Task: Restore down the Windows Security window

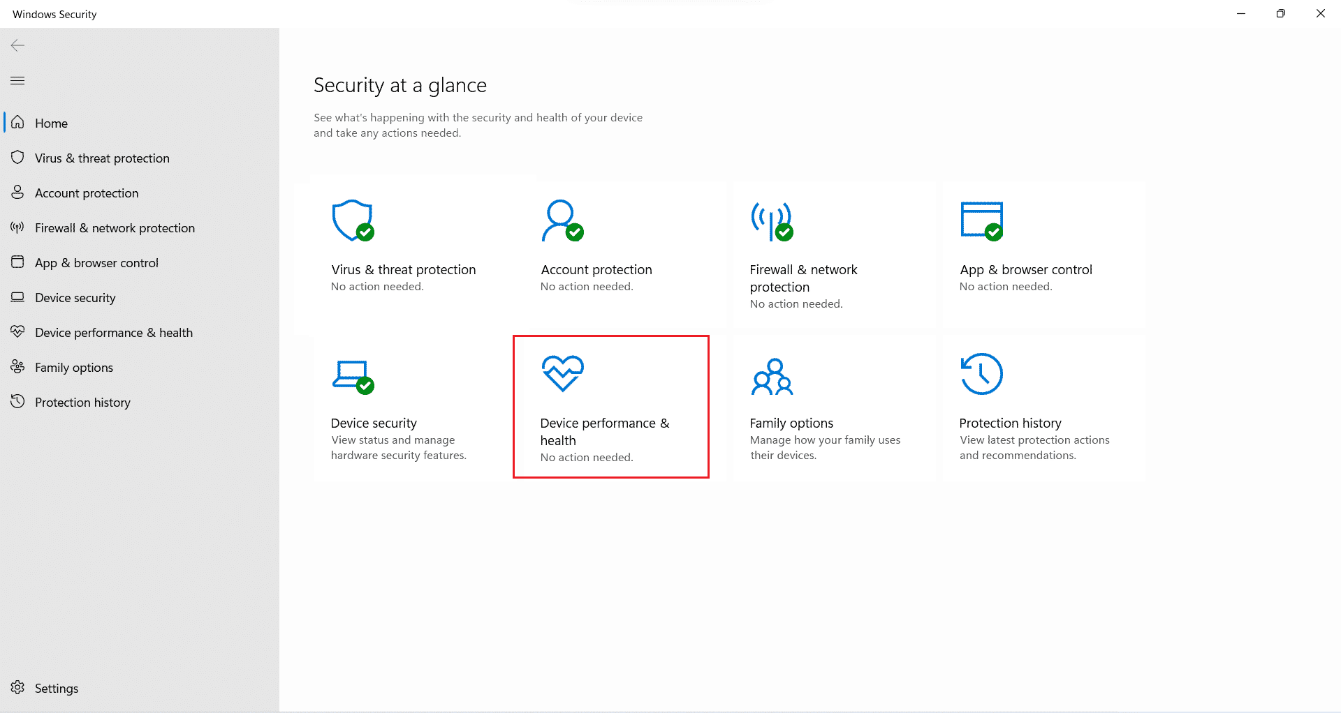Action: click(1281, 13)
